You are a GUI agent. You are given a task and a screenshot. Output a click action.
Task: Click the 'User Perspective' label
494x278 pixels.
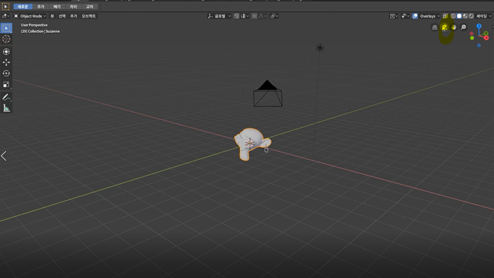(34, 25)
